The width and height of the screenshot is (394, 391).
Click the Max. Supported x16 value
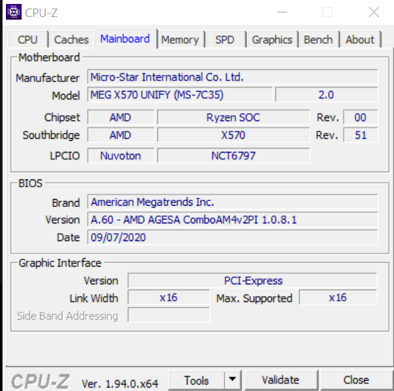pos(338,297)
